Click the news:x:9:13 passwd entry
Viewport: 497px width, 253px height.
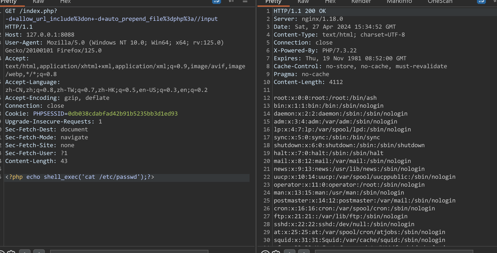tap(349, 169)
